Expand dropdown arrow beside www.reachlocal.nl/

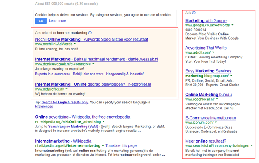[x=217, y=99]
